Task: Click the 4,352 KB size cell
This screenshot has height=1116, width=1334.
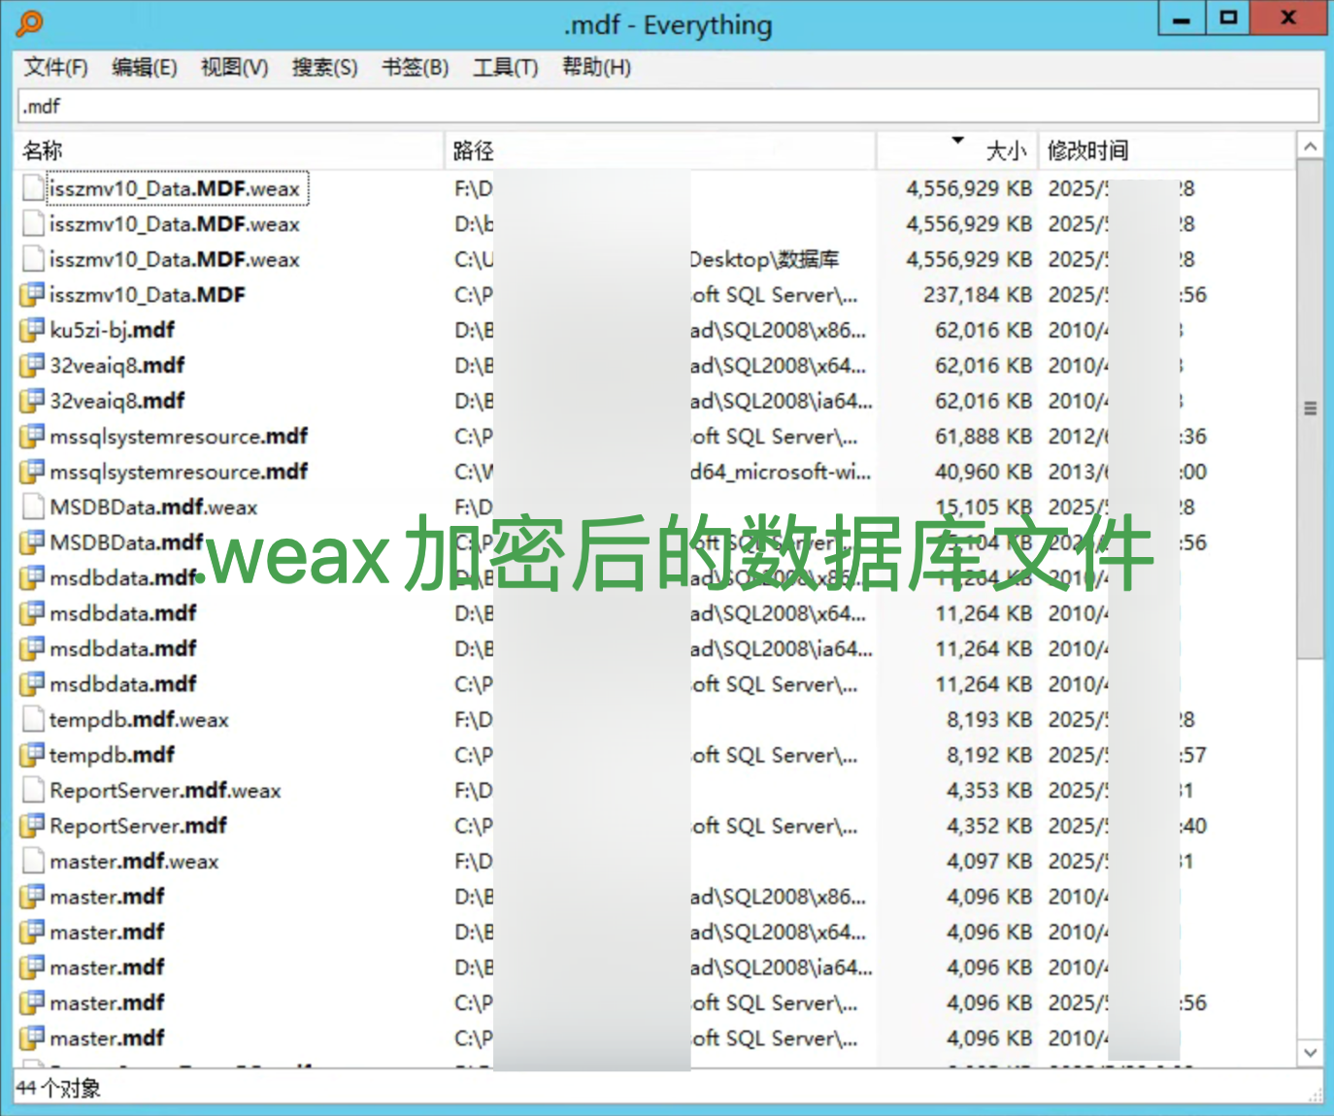Action: (x=989, y=825)
